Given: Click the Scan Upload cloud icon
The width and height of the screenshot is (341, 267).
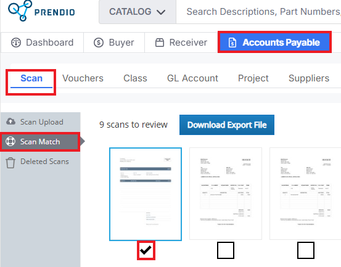Looking at the screenshot, I should [10, 121].
